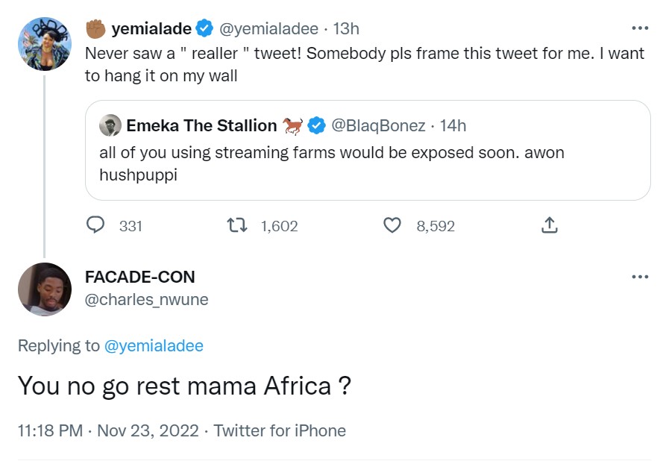The image size is (660, 461).
Task: Open more options on FACADE-CON's reply
Action: [640, 277]
